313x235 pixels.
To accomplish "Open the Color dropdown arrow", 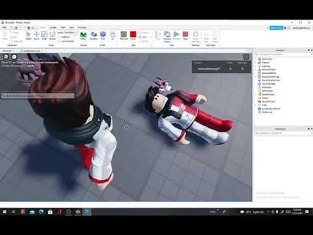I will click(133, 41).
